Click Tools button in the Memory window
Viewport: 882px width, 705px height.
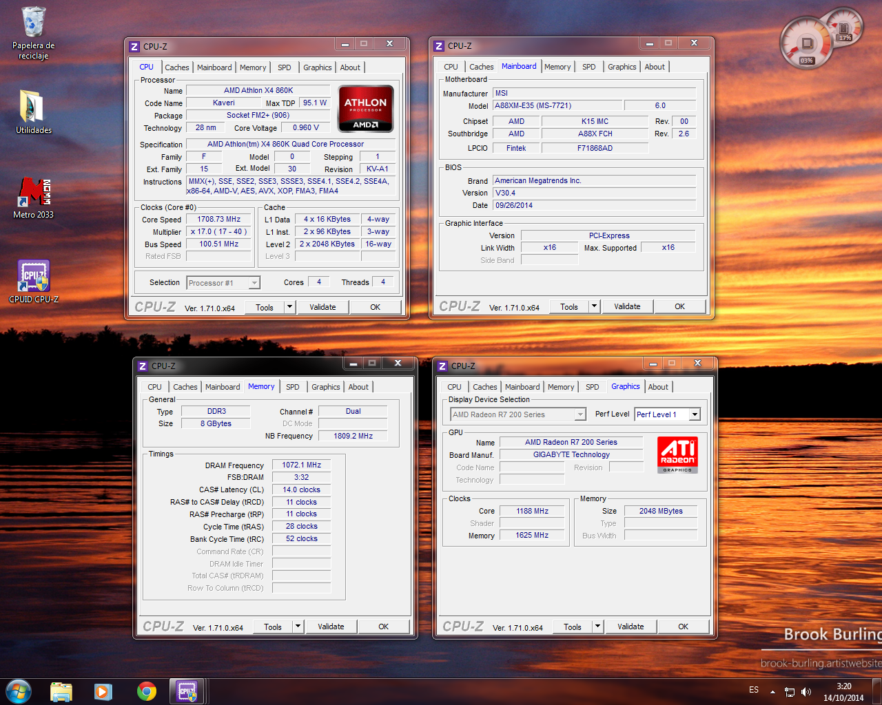click(273, 627)
